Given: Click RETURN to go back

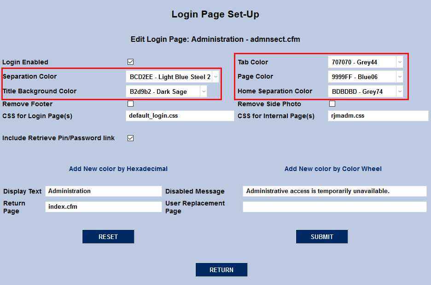Looking at the screenshot, I should coord(221,270).
